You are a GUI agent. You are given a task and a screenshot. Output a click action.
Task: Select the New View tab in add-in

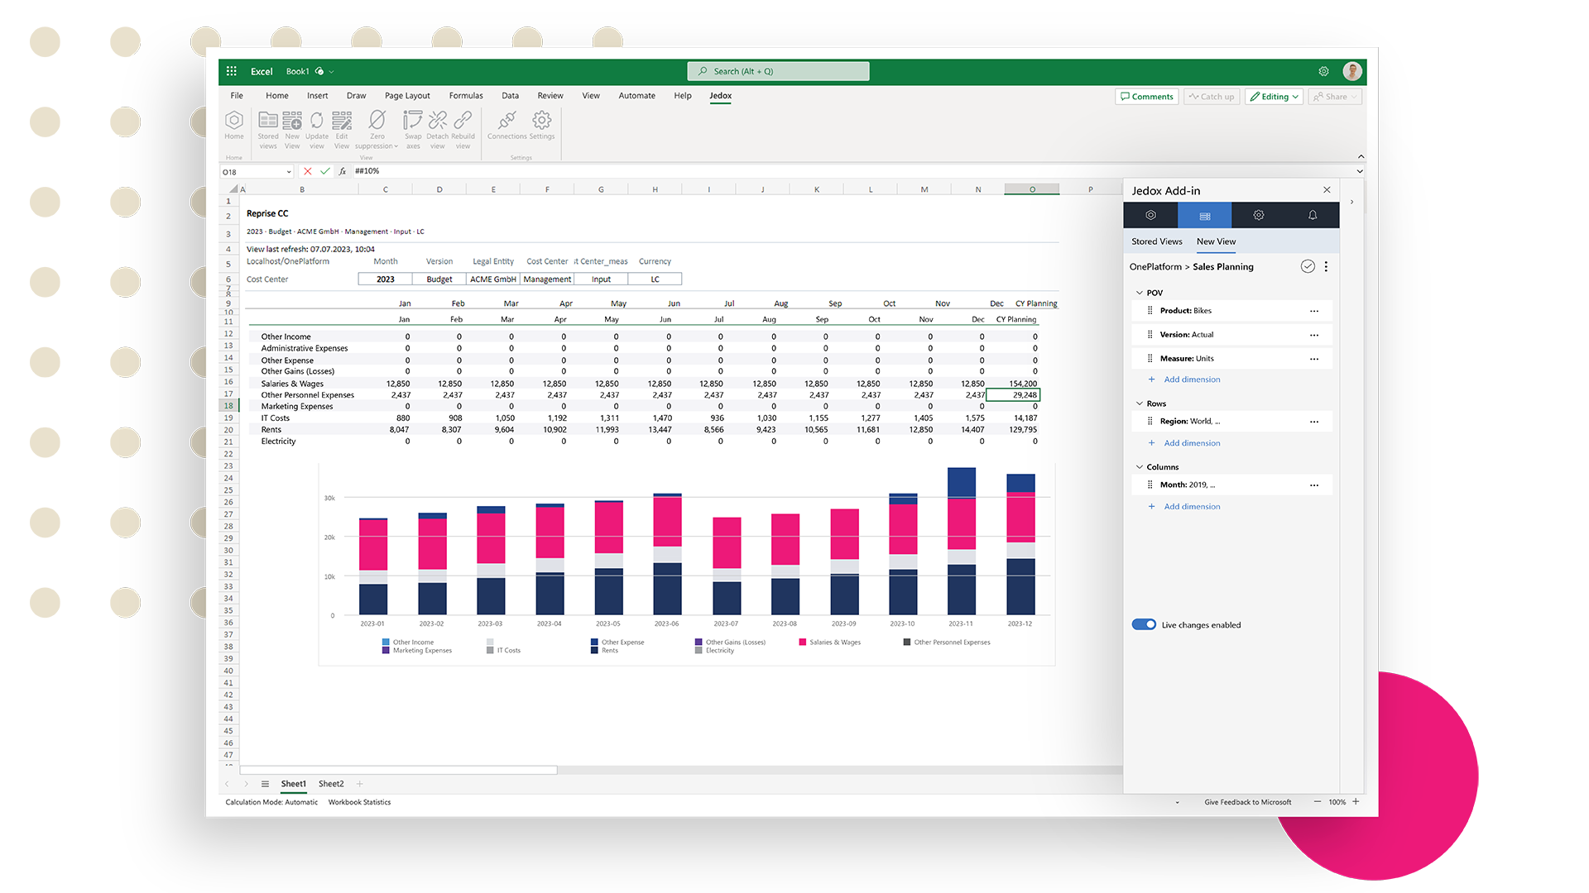pos(1216,241)
